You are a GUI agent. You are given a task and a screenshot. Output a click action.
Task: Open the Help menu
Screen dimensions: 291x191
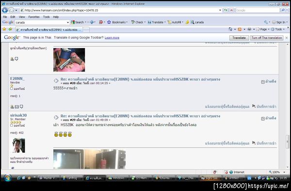(x=56, y=17)
